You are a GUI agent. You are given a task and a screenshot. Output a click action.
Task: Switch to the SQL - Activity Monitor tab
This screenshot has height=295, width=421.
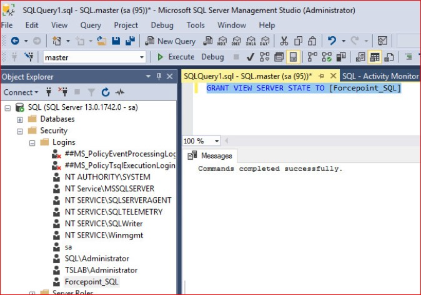(x=380, y=76)
